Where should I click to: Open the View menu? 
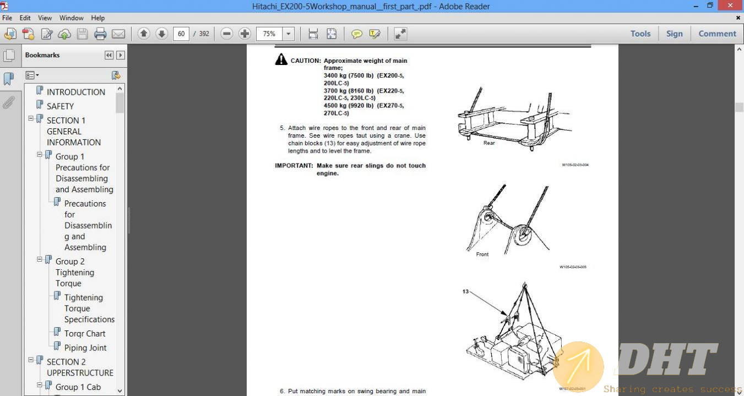[45, 18]
